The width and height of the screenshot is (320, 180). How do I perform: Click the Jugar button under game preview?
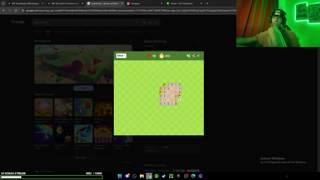[x=83, y=88]
